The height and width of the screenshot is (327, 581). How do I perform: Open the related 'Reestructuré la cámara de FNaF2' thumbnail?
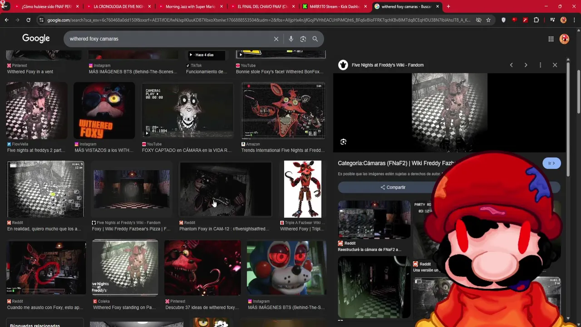pos(374,219)
